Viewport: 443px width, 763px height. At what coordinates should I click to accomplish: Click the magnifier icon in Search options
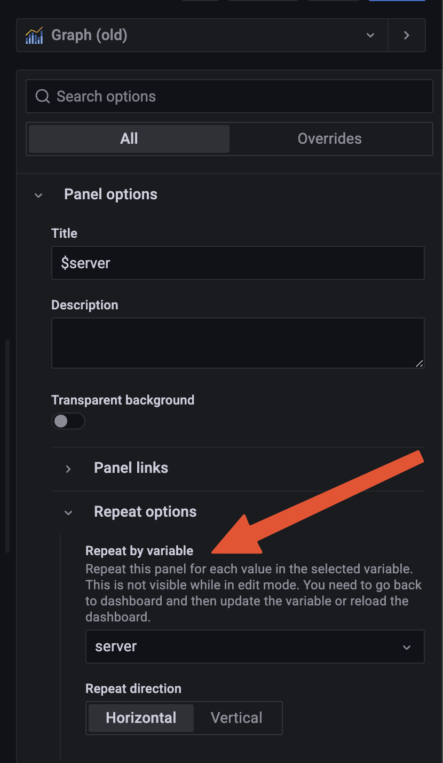click(42, 96)
